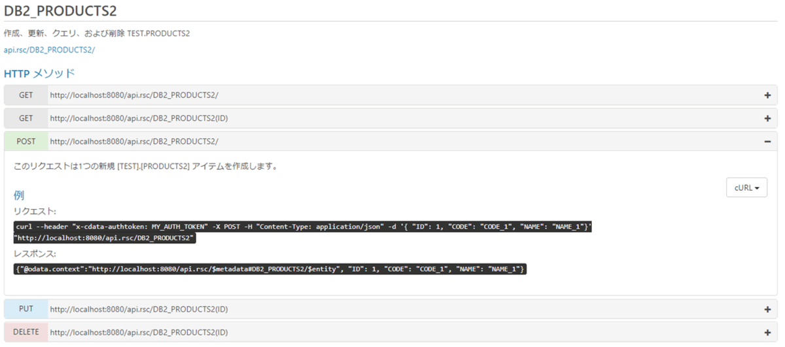785x347 pixels.
Task: Click the blue PUT method badge
Action: coord(26,309)
